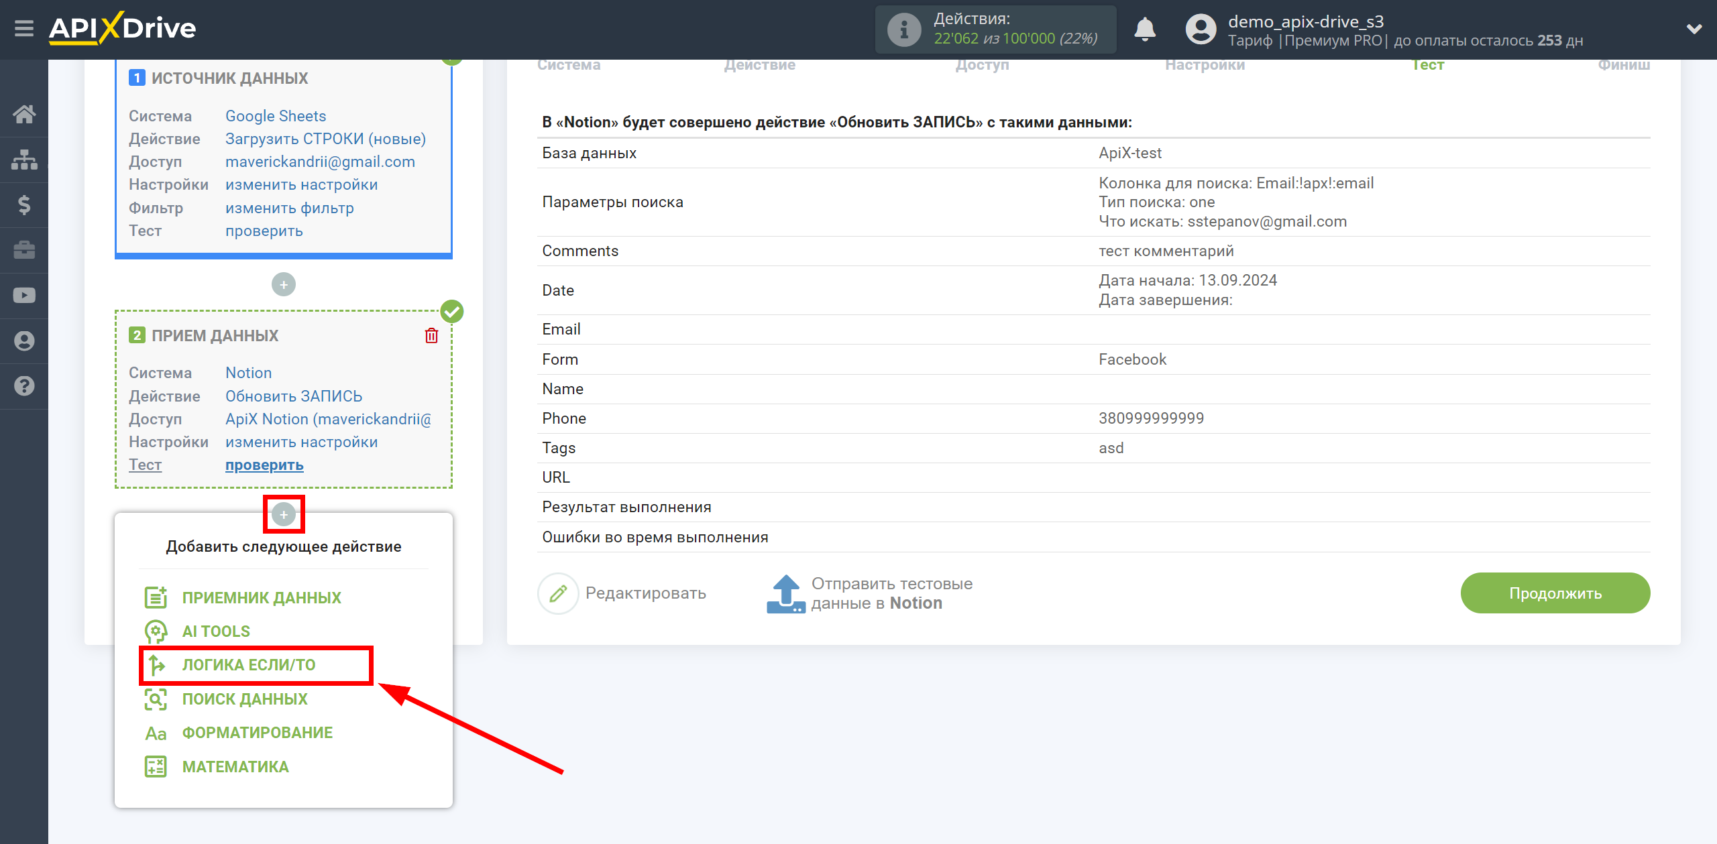
Task: Click source изменить настройки link
Action: coord(301,184)
